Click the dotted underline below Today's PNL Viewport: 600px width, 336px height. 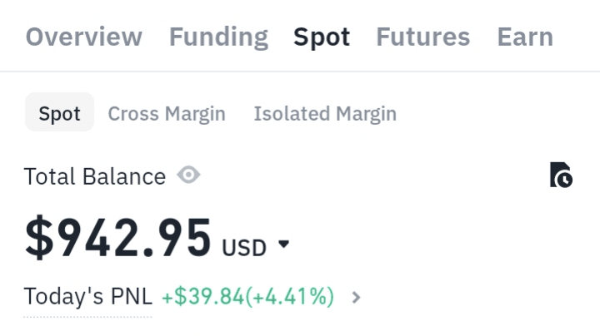[87, 316]
